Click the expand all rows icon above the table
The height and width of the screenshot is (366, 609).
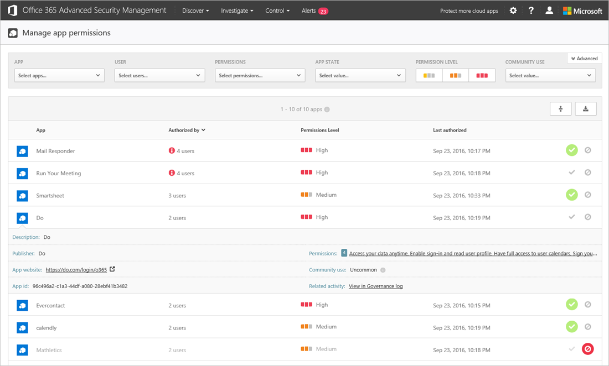[560, 108]
